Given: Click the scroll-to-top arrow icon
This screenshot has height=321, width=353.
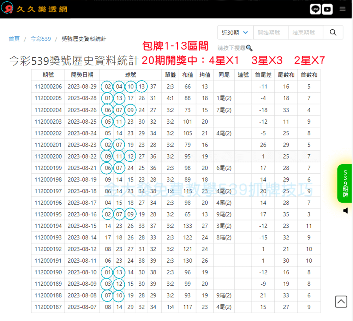Looking at the screenshot, I should pos(341,302).
